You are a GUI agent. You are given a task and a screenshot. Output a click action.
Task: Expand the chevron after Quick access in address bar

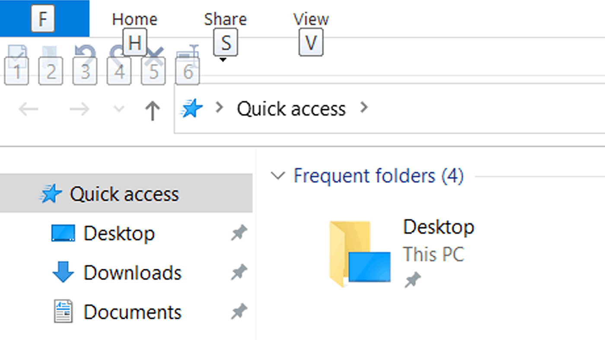pyautogui.click(x=364, y=107)
